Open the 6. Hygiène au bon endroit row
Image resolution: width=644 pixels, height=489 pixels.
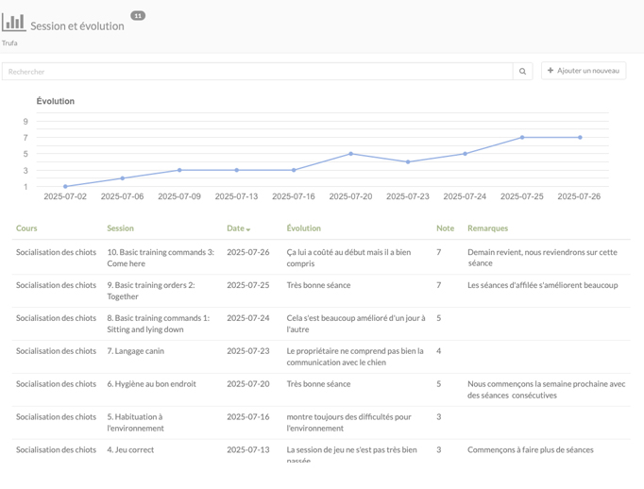click(321, 390)
